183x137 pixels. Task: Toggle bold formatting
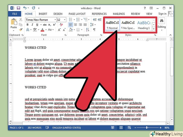[x=28, y=25]
